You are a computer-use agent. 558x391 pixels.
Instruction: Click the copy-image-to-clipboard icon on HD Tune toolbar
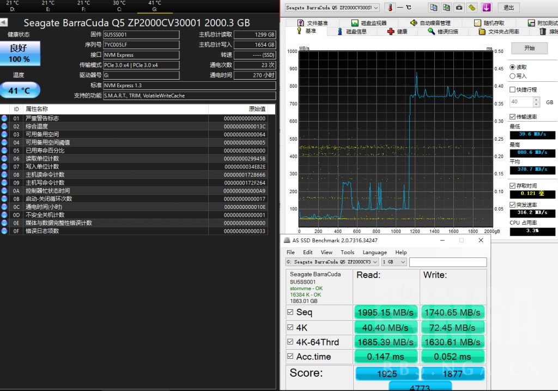[x=447, y=8]
